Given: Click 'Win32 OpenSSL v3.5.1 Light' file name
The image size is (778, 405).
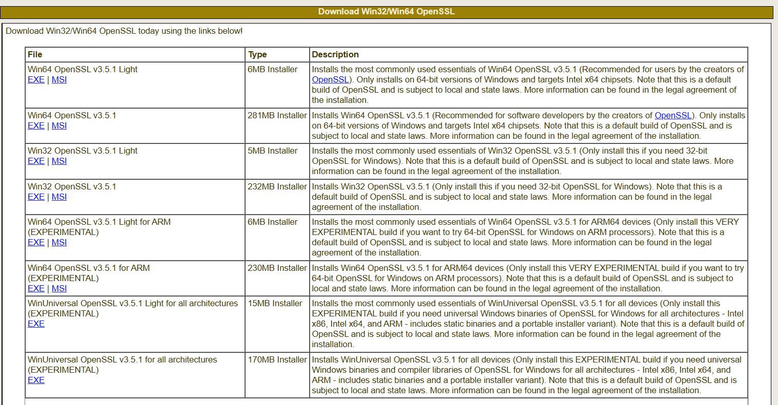Looking at the screenshot, I should click(83, 151).
